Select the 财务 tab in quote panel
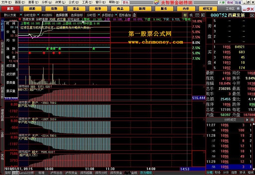 tap(218, 173)
